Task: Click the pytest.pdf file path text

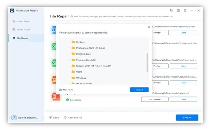Action: (170, 93)
